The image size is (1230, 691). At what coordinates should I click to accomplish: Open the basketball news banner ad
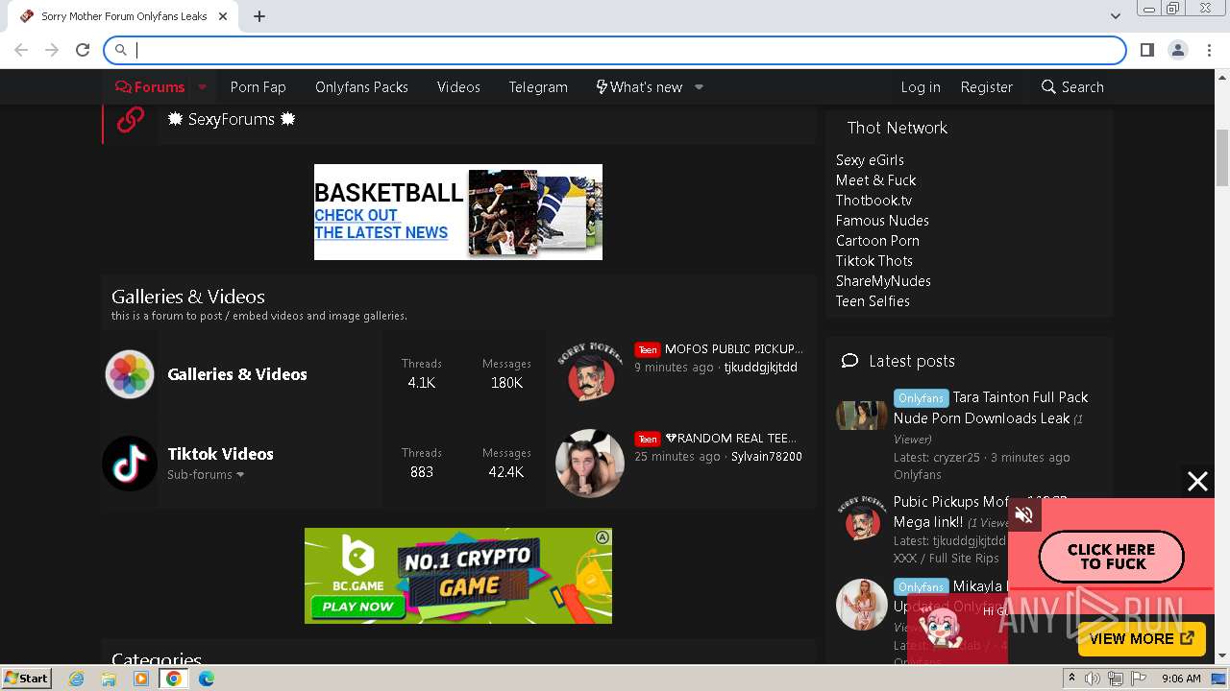[x=458, y=212]
